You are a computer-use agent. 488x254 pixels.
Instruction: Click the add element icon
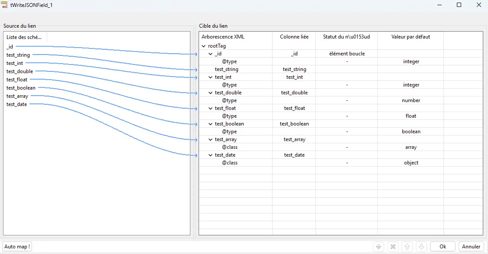click(378, 247)
